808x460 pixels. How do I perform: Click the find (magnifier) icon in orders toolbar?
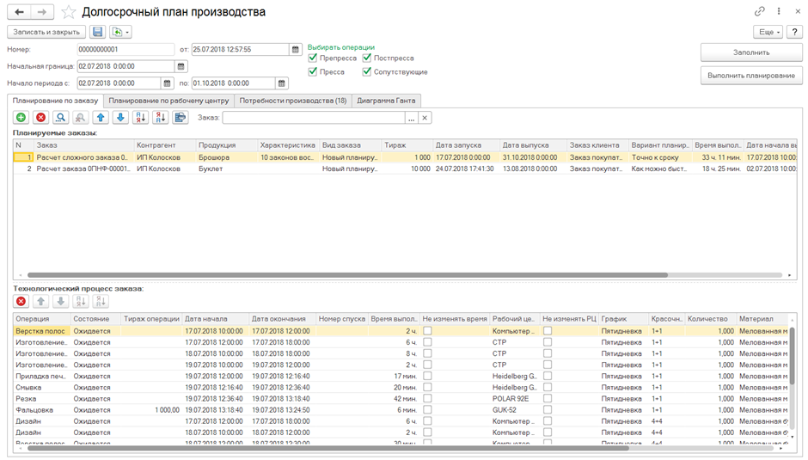click(x=60, y=118)
